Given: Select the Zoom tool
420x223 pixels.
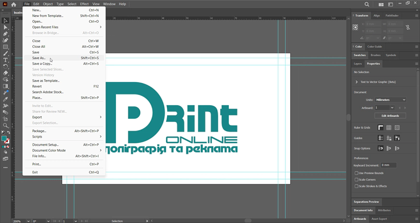Looking at the screenshot, I should (x=5, y=125).
